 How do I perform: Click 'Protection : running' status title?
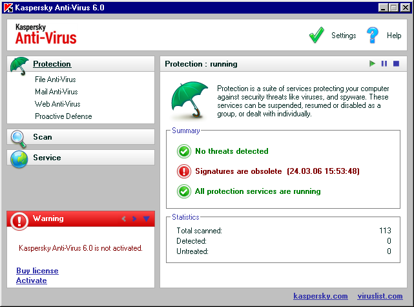202,64
